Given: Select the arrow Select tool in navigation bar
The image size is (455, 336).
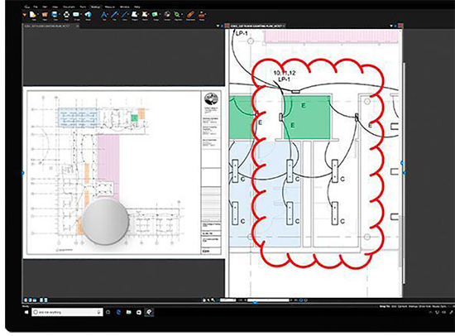Looking at the screenshot, I should point(208,300).
